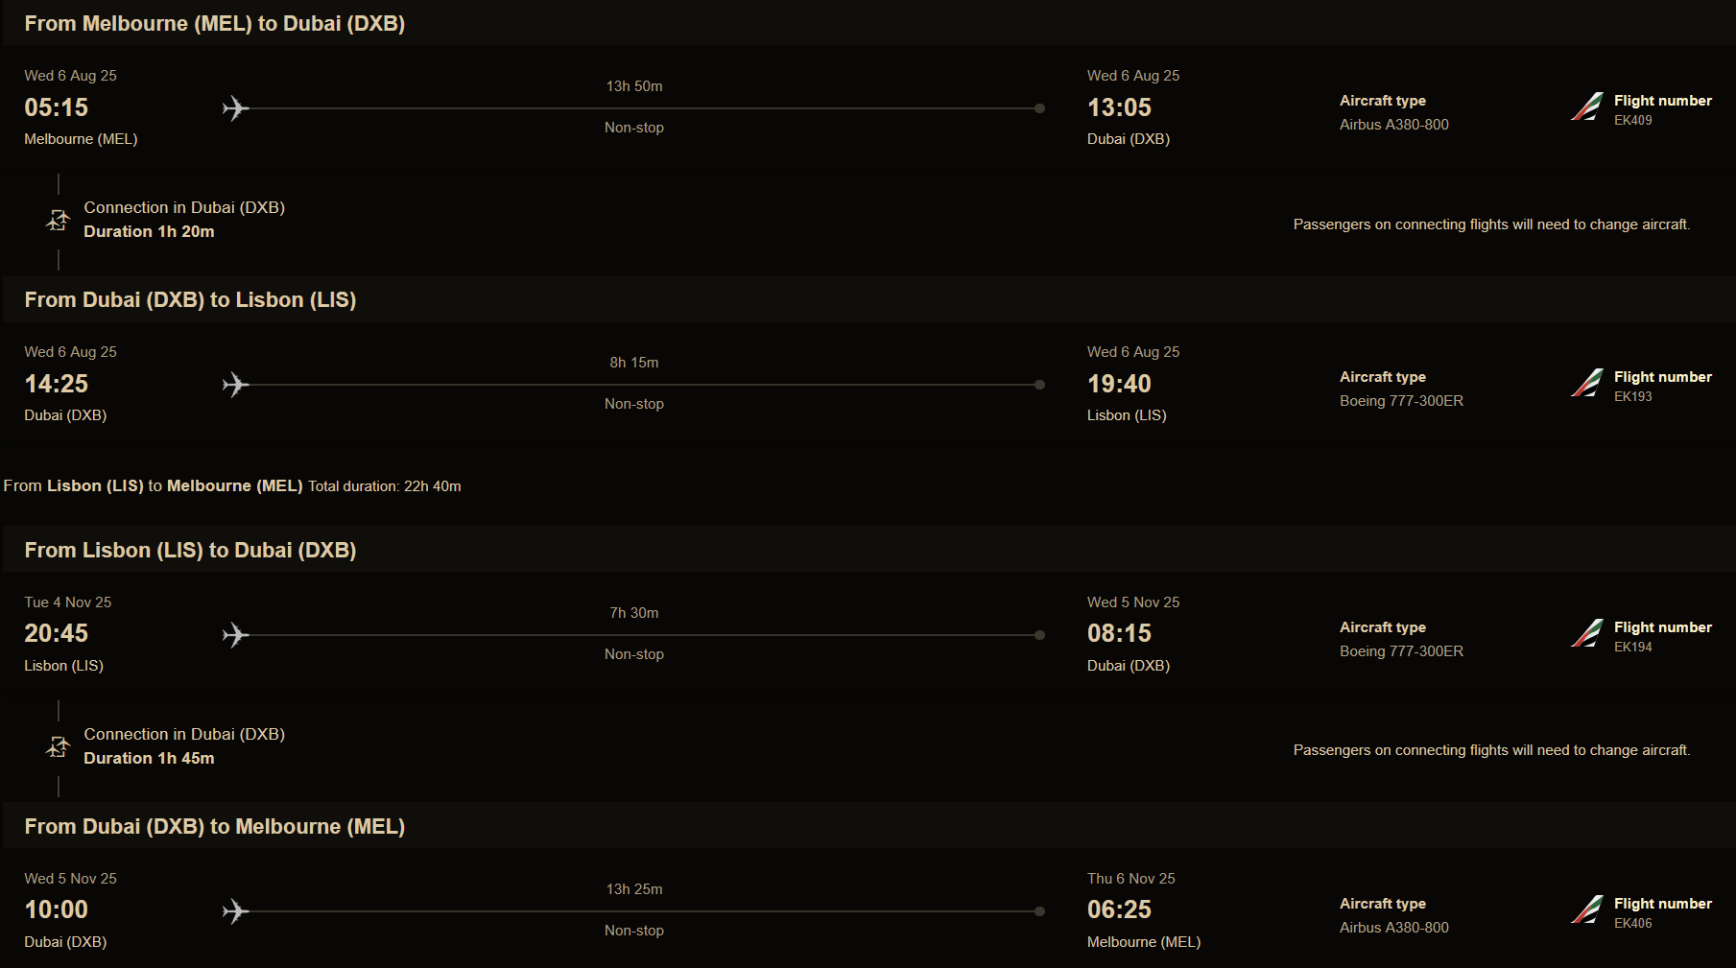The image size is (1736, 968).
Task: Click the airplane icon beside 05:15 Melbourne departure
Action: click(x=235, y=108)
